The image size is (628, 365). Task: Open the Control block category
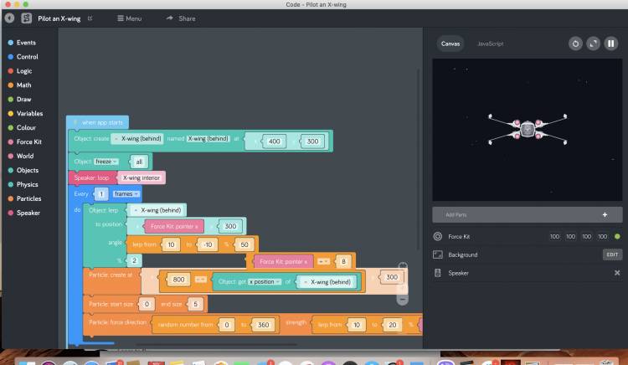point(23,57)
